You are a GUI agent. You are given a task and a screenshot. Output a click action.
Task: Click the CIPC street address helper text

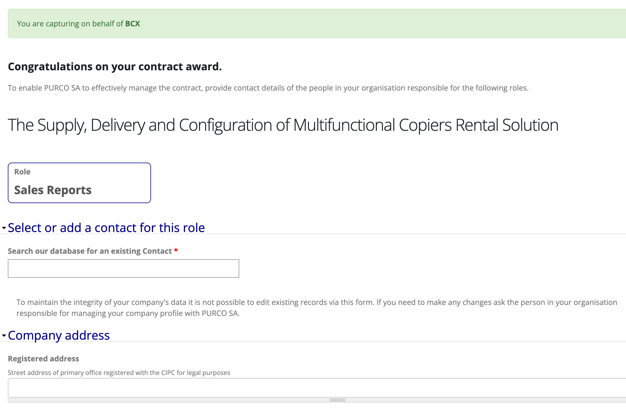tap(119, 373)
